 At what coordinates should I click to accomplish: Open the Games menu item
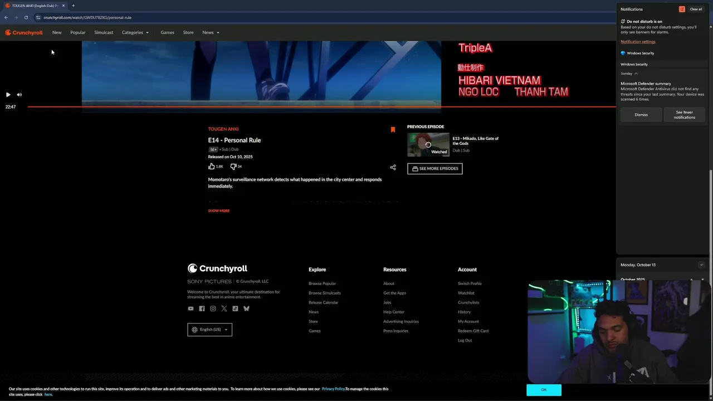coord(167,32)
